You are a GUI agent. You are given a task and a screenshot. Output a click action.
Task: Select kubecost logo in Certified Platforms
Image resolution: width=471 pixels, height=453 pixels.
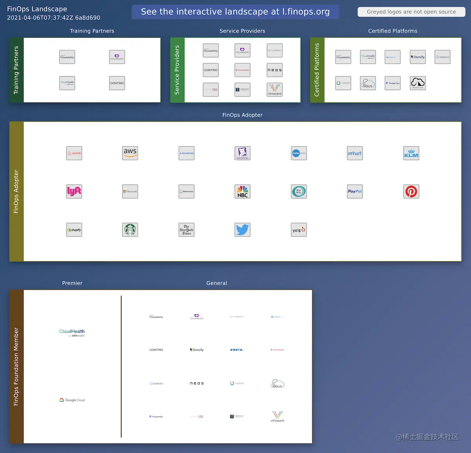click(443, 57)
